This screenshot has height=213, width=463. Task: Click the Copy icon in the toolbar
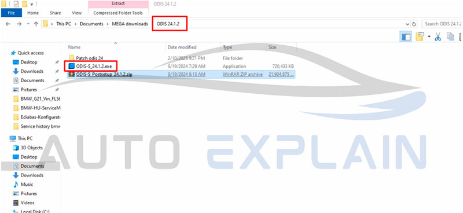[x=450, y=37]
